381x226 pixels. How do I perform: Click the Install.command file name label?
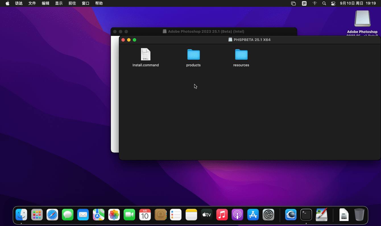point(146,65)
